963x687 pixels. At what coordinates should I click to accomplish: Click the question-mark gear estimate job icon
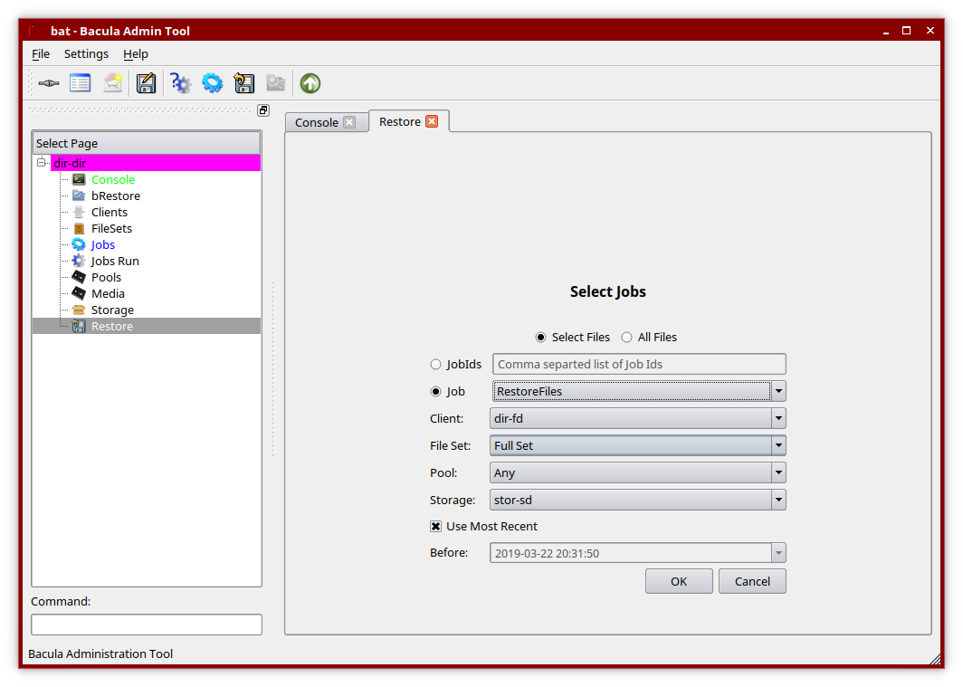(x=180, y=83)
